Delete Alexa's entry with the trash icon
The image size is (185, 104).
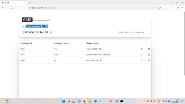pyautogui.click(x=149, y=55)
